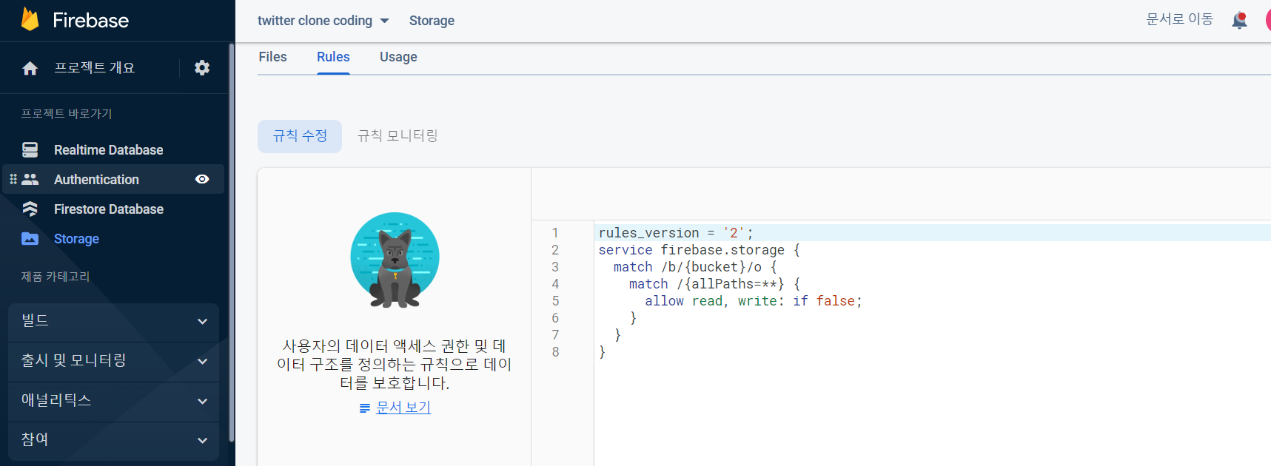Viewport: 1271px width, 466px height.
Task: Click line number 8 in the gutter
Action: 555,352
